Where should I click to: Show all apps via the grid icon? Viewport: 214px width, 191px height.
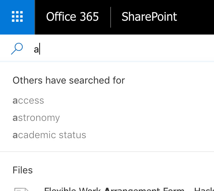click(17, 17)
